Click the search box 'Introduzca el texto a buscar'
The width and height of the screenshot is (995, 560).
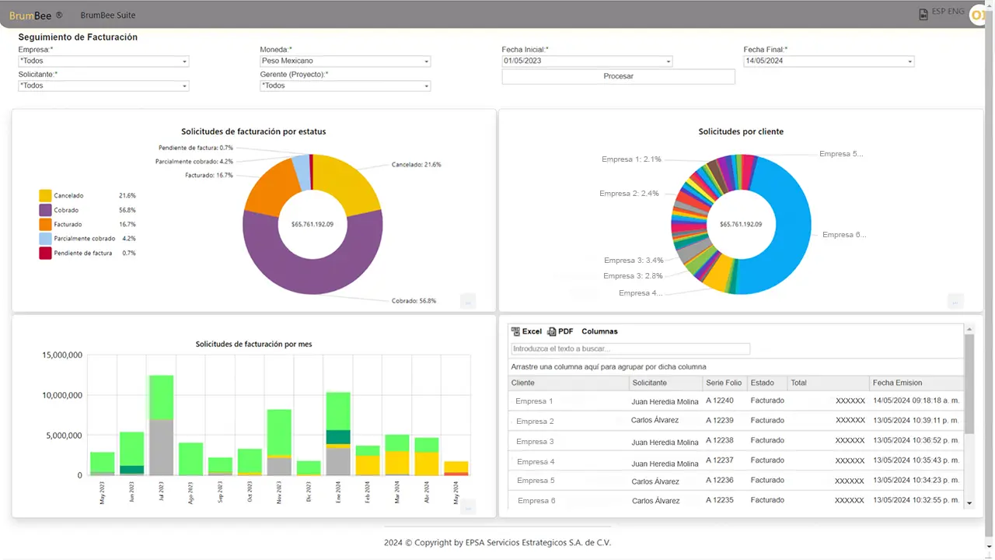pyautogui.click(x=630, y=349)
